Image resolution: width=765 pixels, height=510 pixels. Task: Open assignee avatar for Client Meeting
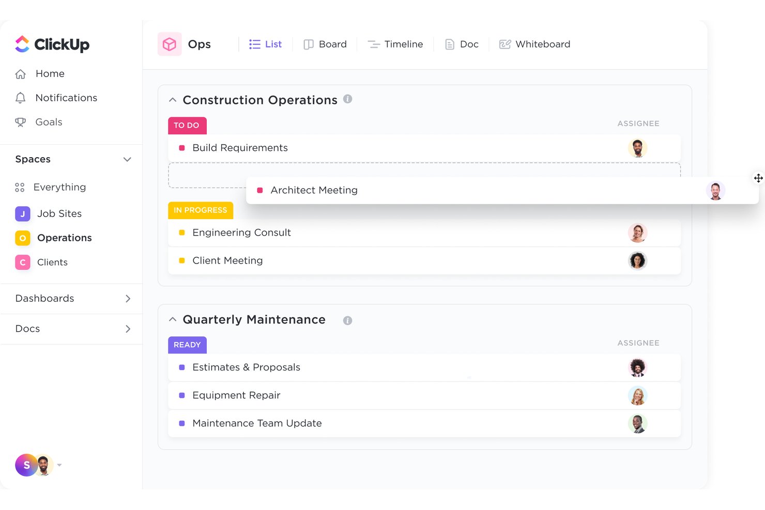click(x=638, y=261)
